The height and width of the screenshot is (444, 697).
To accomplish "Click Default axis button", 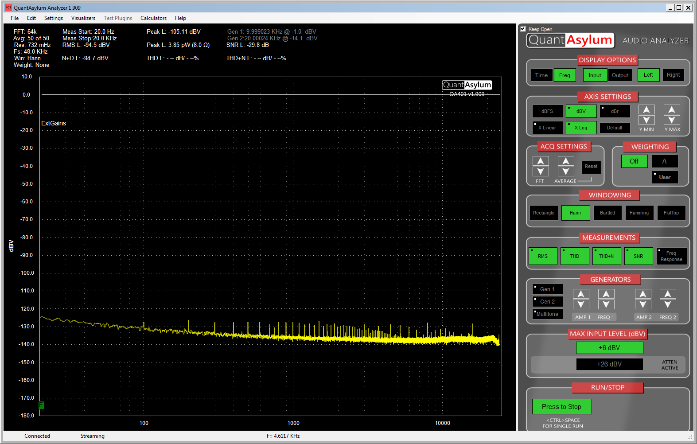I will (615, 128).
